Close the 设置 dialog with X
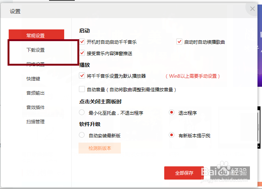Viewport: 262px width, 189px height. [252, 9]
